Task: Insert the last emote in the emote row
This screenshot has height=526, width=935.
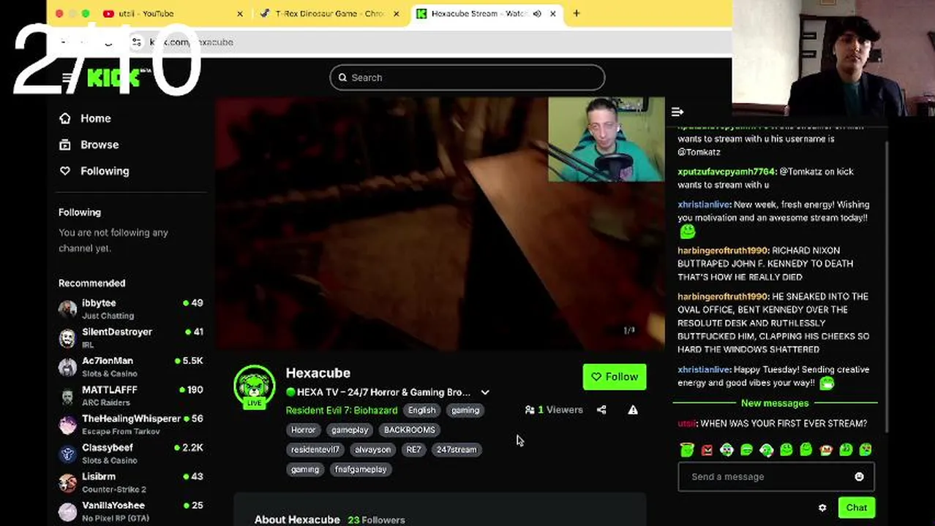Action: 865,450
